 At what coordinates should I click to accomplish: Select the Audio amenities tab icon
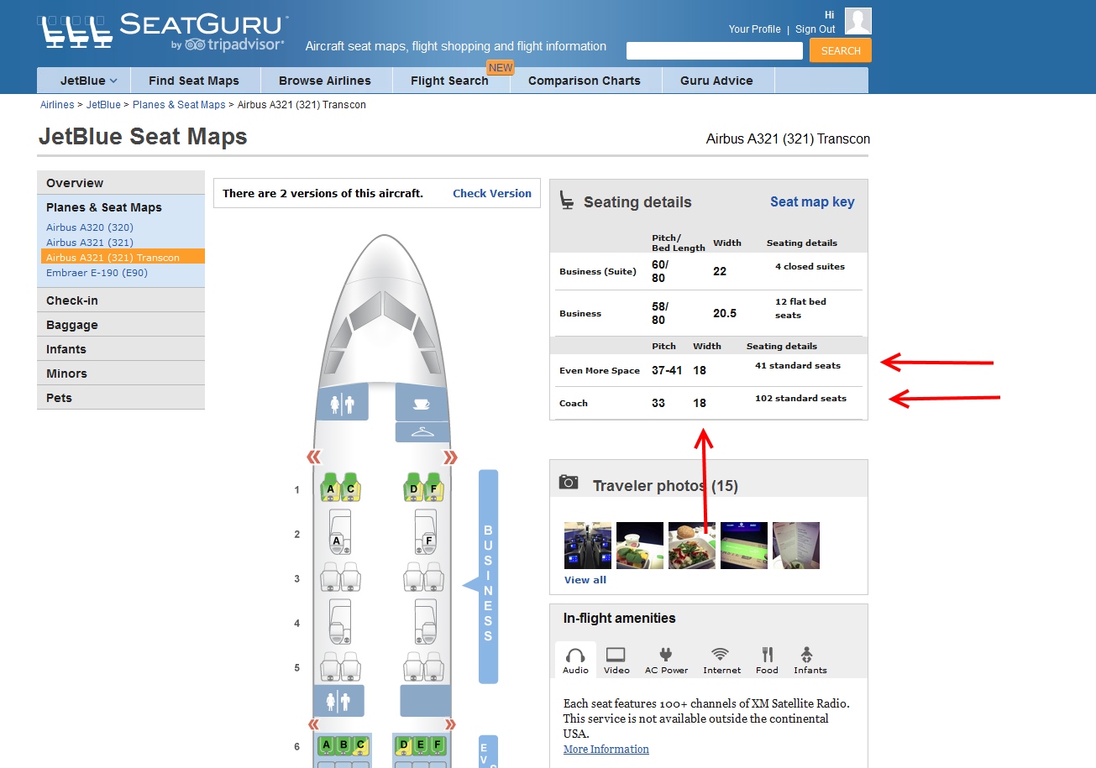point(575,656)
